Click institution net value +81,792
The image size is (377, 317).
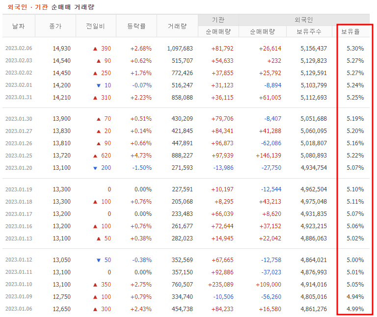click(222, 48)
